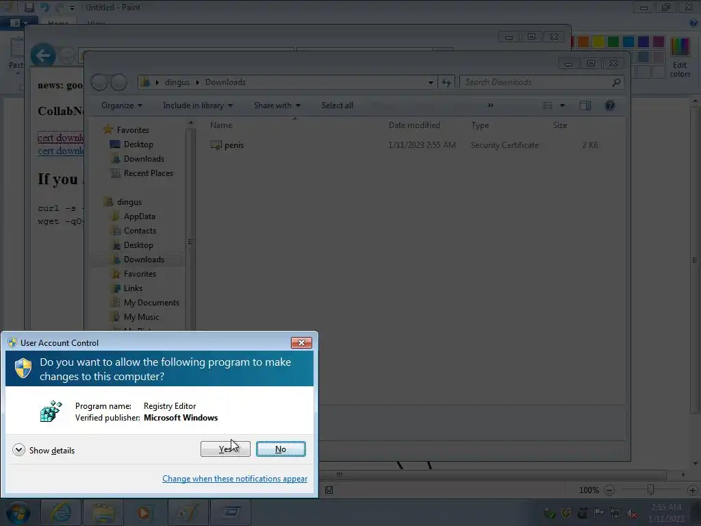Viewport: 701px width, 526px height.
Task: Select the Security Certificate file in the list
Action: 405,145
